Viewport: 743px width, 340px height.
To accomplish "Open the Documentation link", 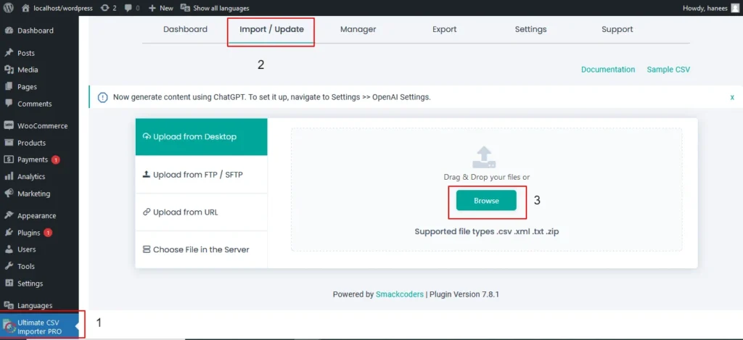I will (x=608, y=70).
